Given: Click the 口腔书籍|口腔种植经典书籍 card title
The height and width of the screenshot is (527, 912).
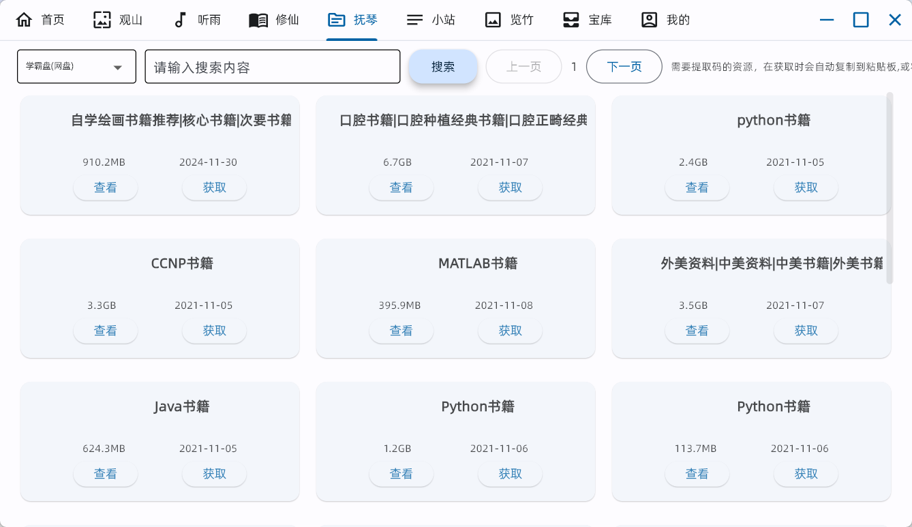Looking at the screenshot, I should [x=463, y=121].
